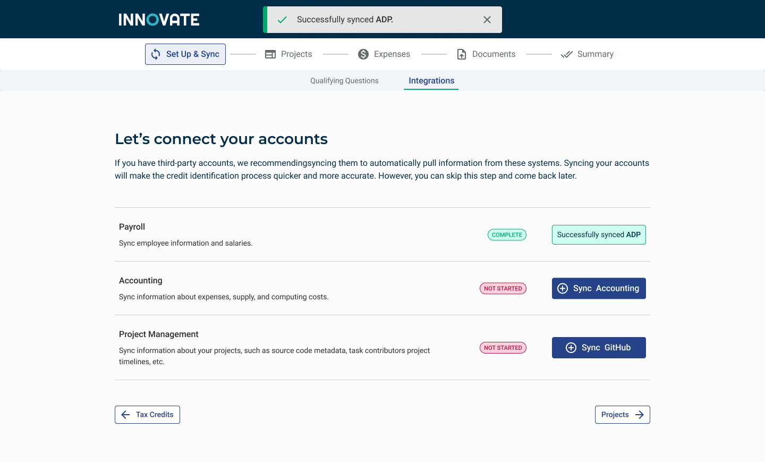Screen dimensions: 765x462
Task: Click the green checkmark in the notification
Action: pyautogui.click(x=282, y=20)
